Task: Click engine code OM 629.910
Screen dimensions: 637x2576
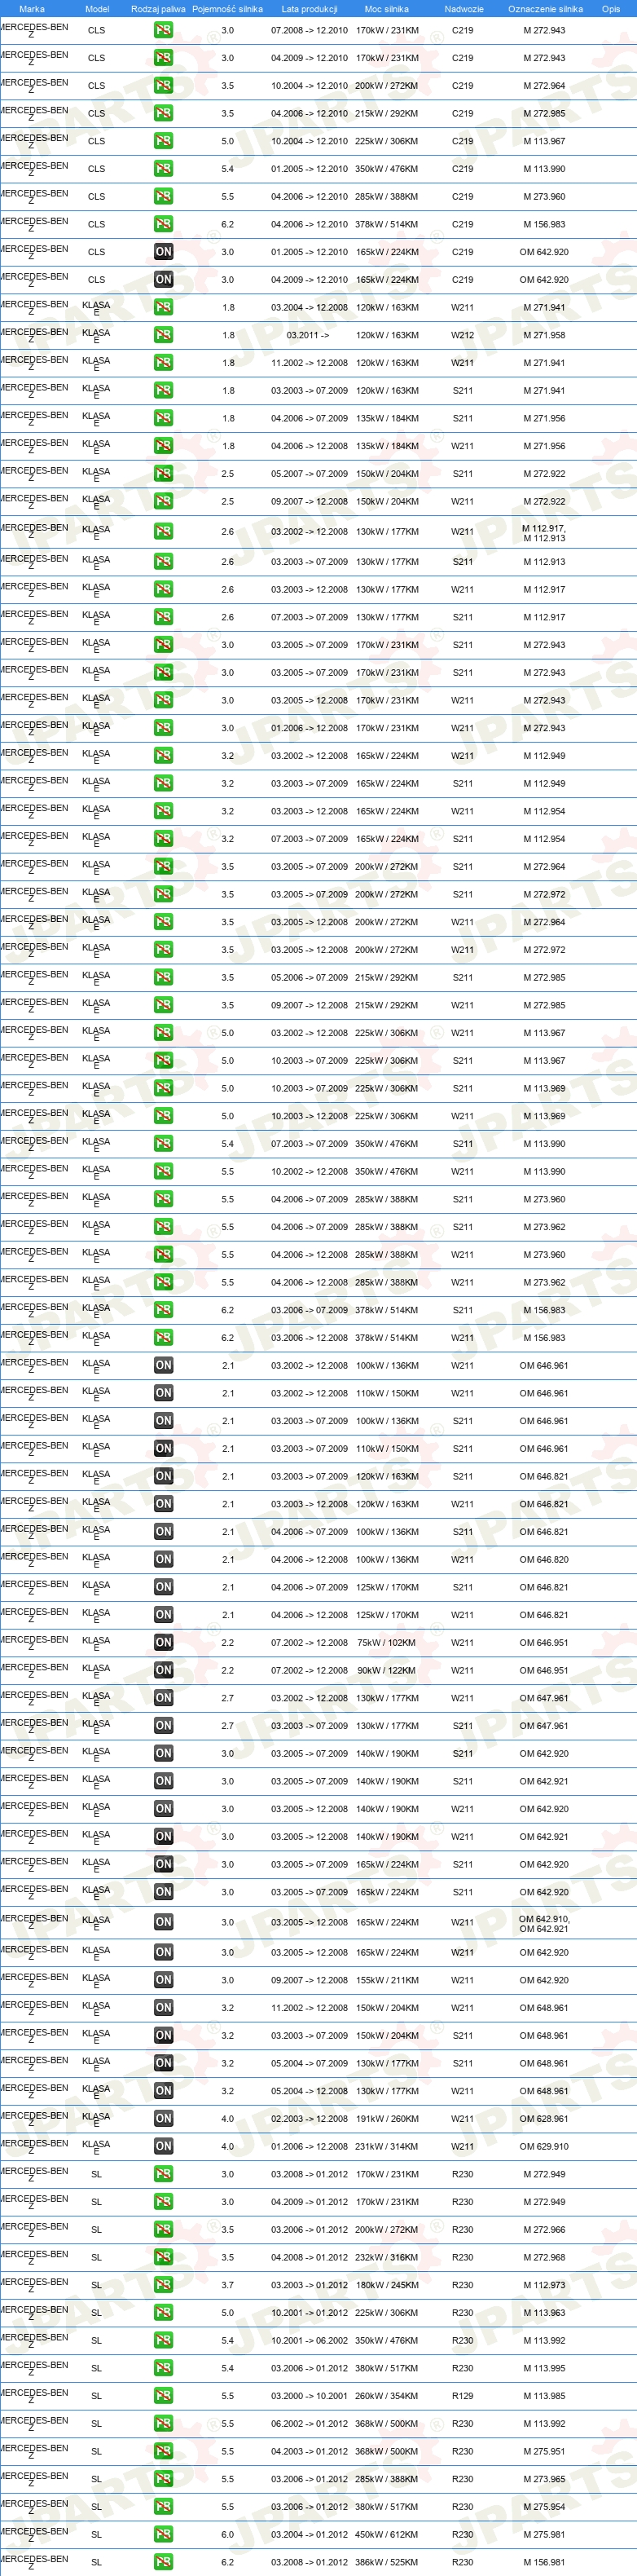Action: pyautogui.click(x=544, y=2147)
